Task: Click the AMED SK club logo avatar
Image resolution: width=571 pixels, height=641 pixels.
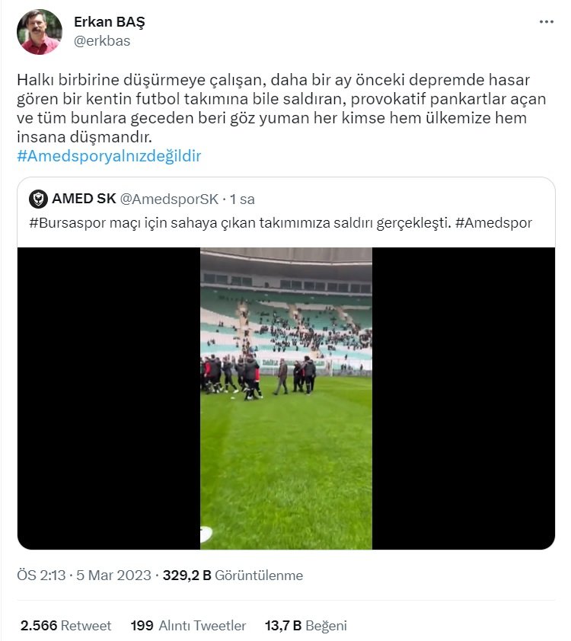Action: (x=38, y=199)
